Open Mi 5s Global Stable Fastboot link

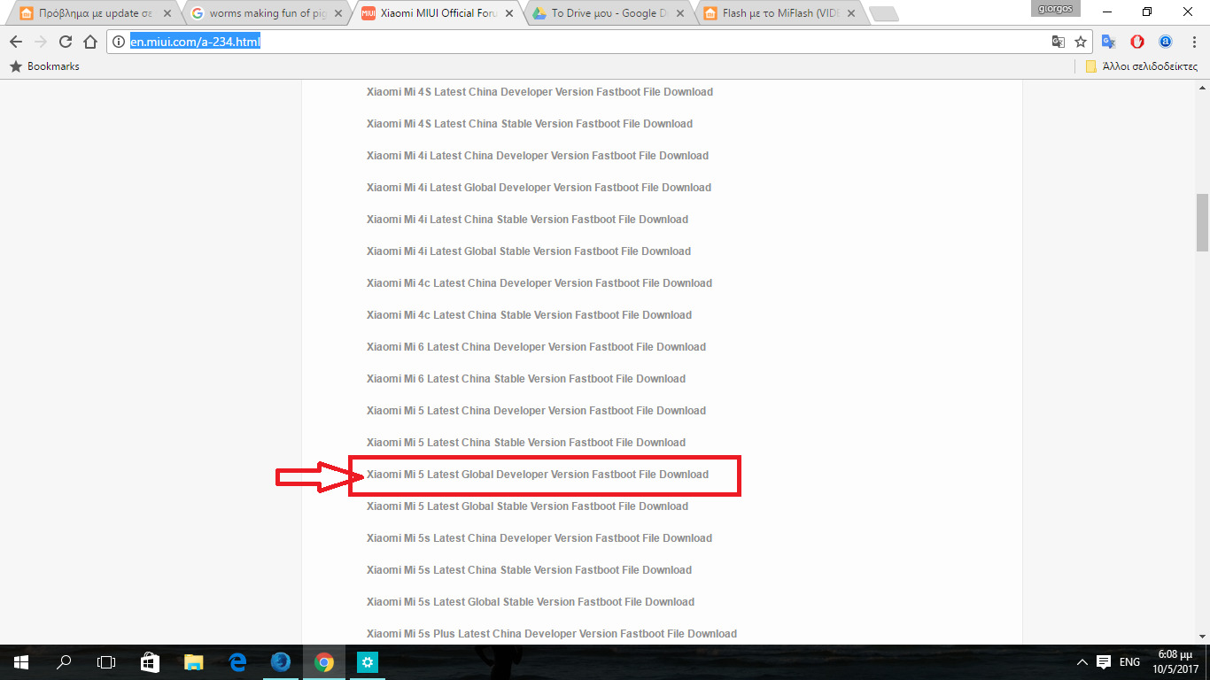coord(531,602)
